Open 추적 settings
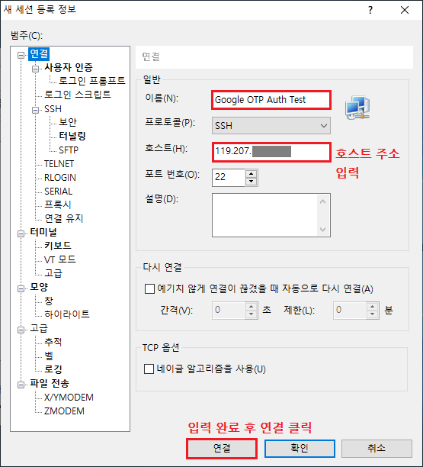The width and height of the screenshot is (423, 467). click(x=53, y=342)
